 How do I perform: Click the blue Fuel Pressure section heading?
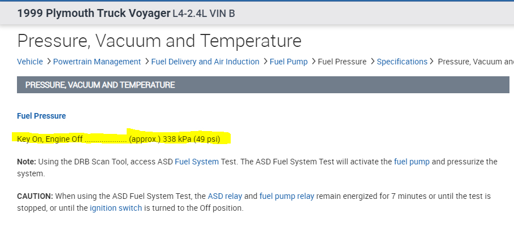(41, 116)
